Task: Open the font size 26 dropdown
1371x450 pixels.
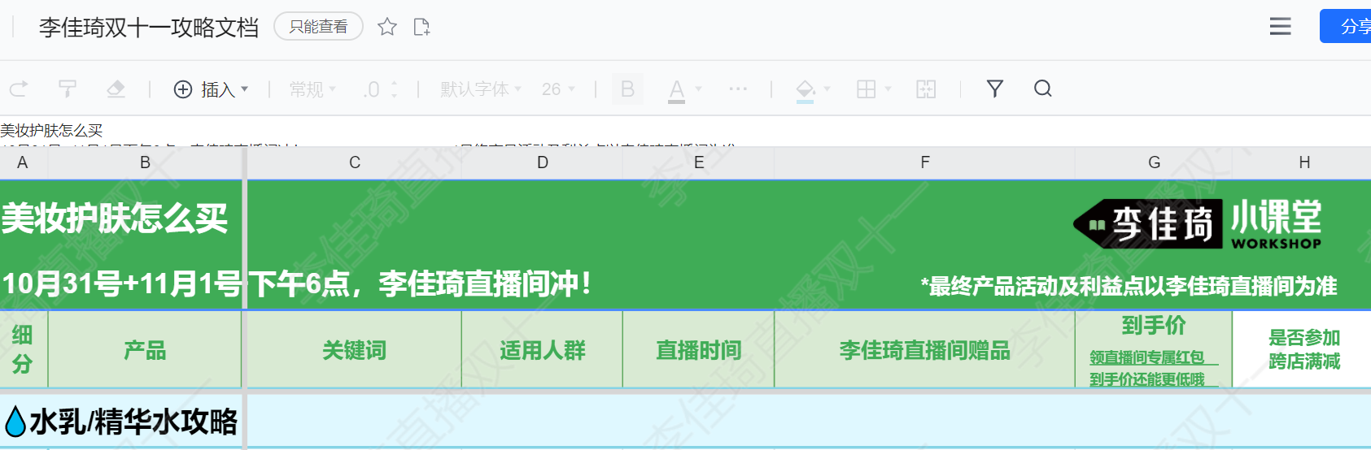Action: point(558,89)
